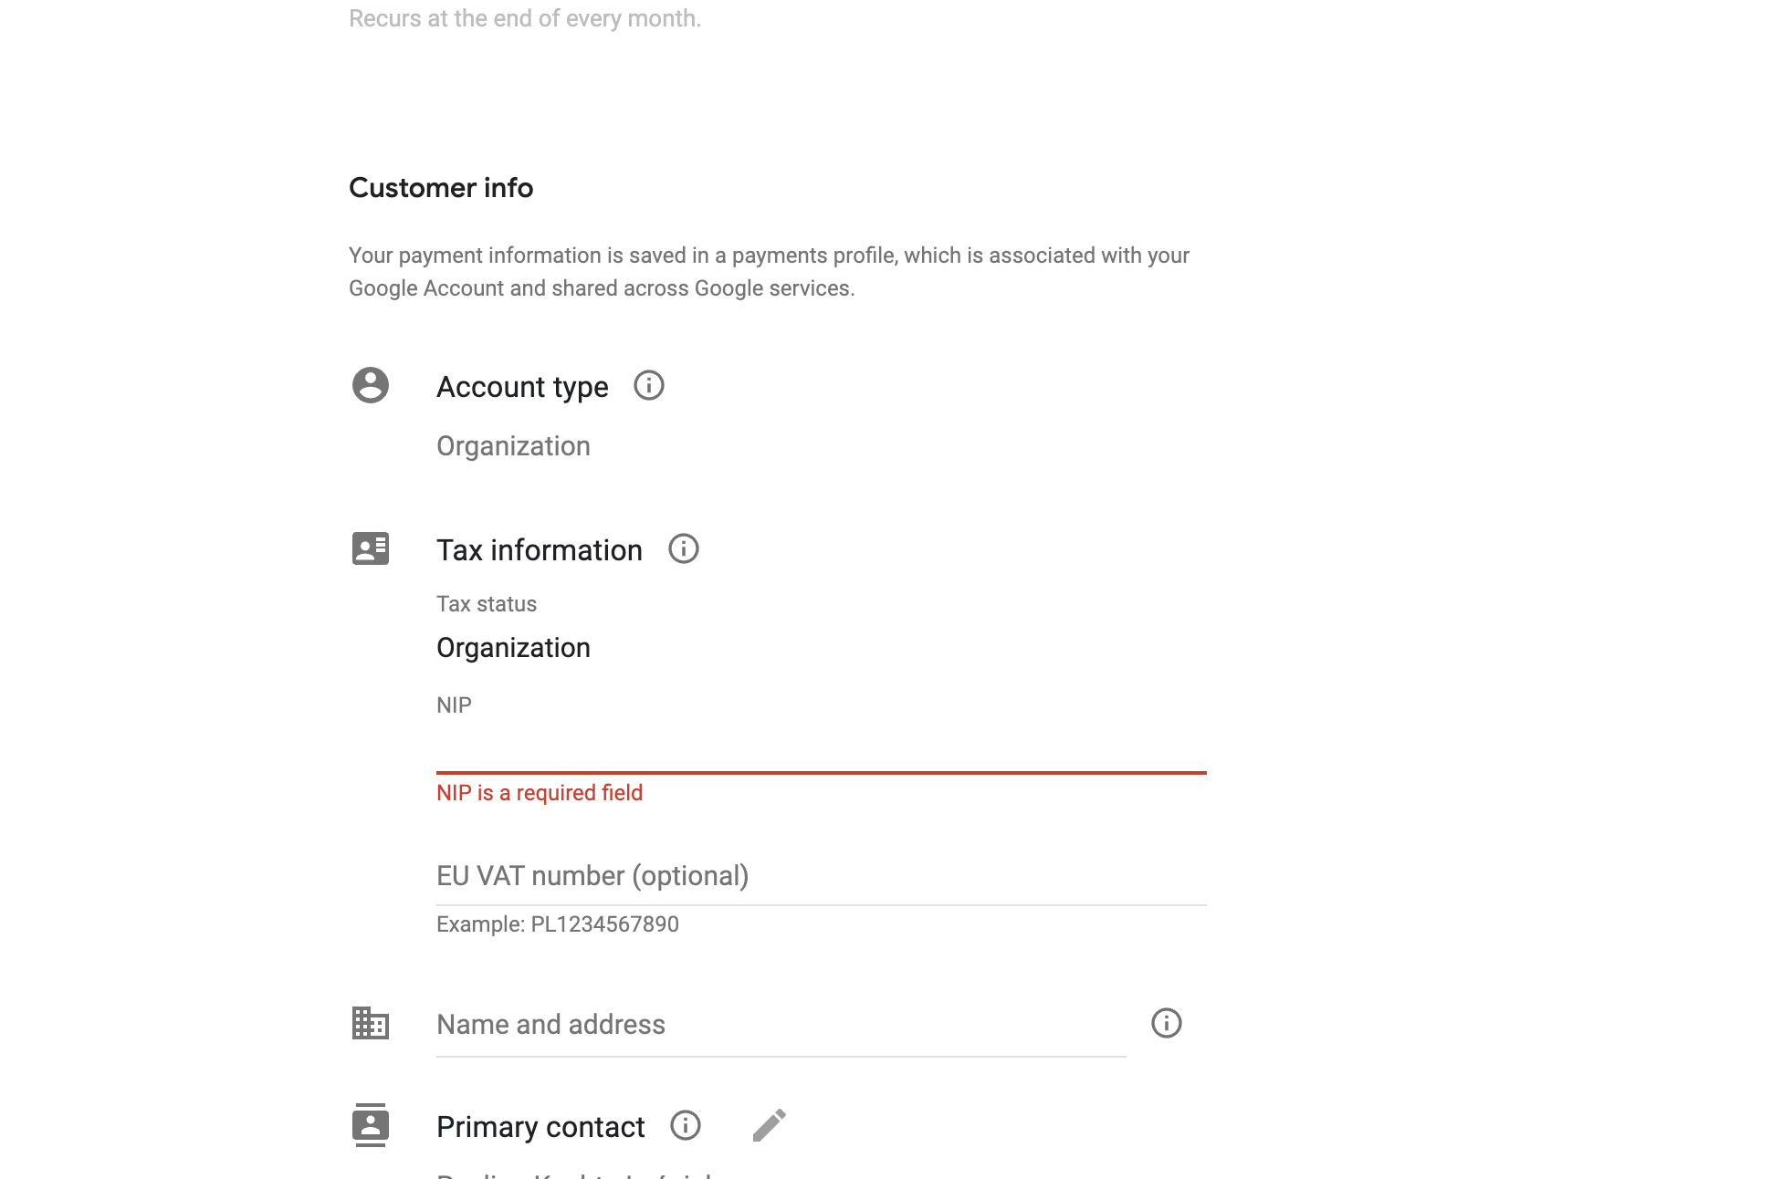This screenshot has width=1782, height=1179.
Task: Click the Account type section title
Action: coord(522,387)
